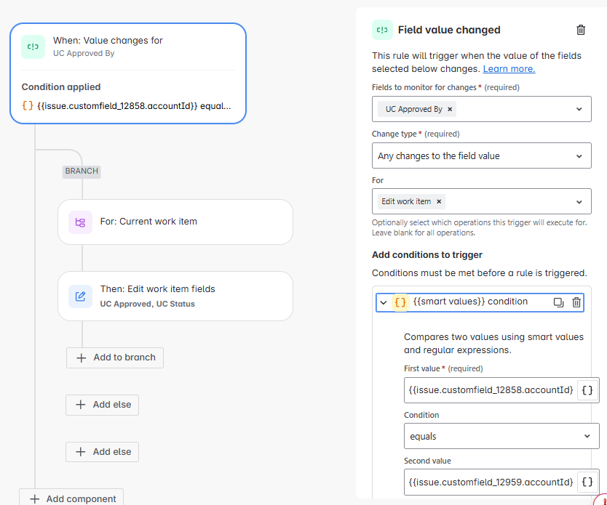This screenshot has width=607, height=505.
Task: Open Fields to monitor for changes dropdown
Action: pos(579,109)
